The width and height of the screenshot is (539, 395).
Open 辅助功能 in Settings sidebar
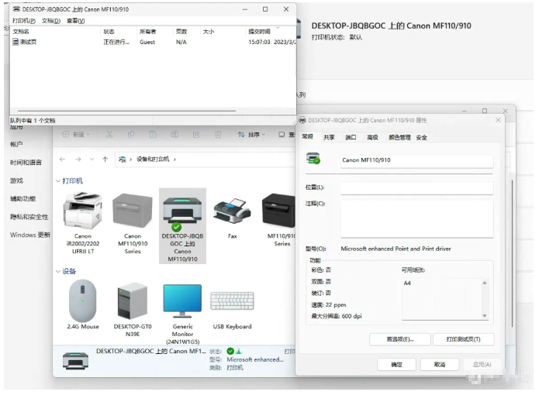22,199
